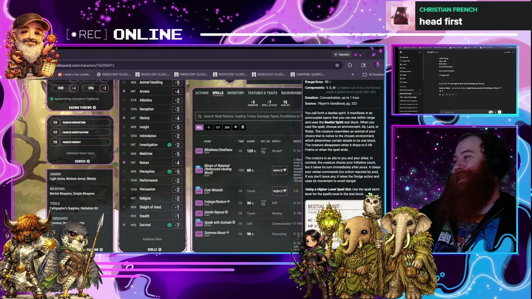Open the Summon Beast spell name
Screen dimensions: 532x299
click(215, 233)
